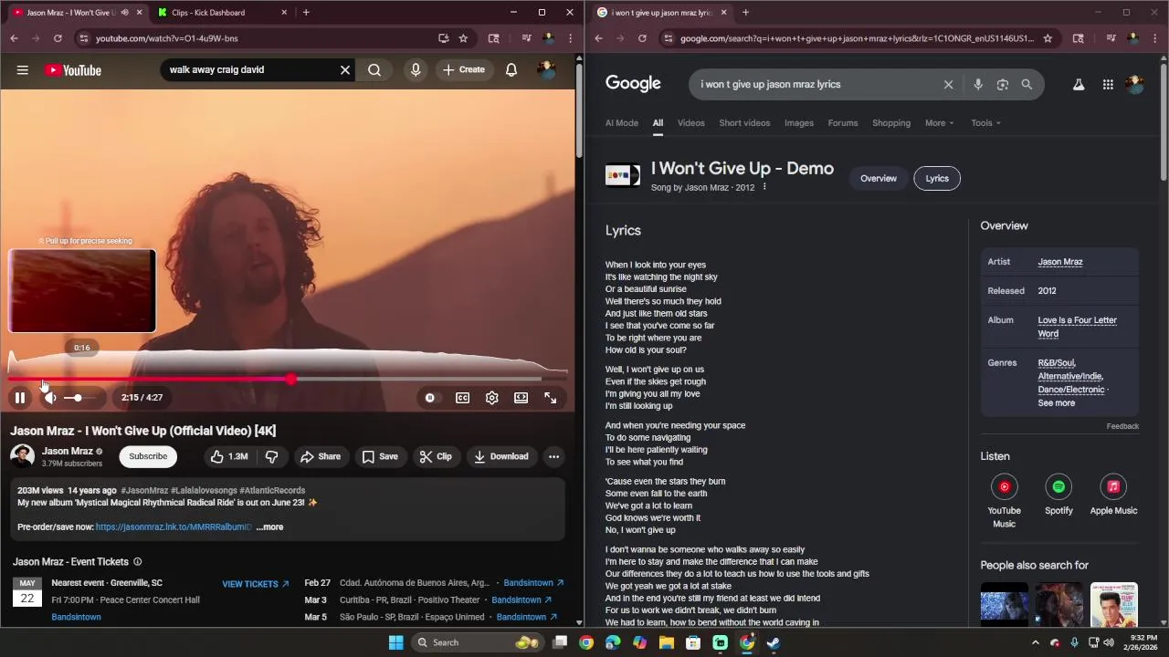Open the jasonmraz.lnk.to pre-order link
This screenshot has height=657, width=1169.
click(x=174, y=527)
